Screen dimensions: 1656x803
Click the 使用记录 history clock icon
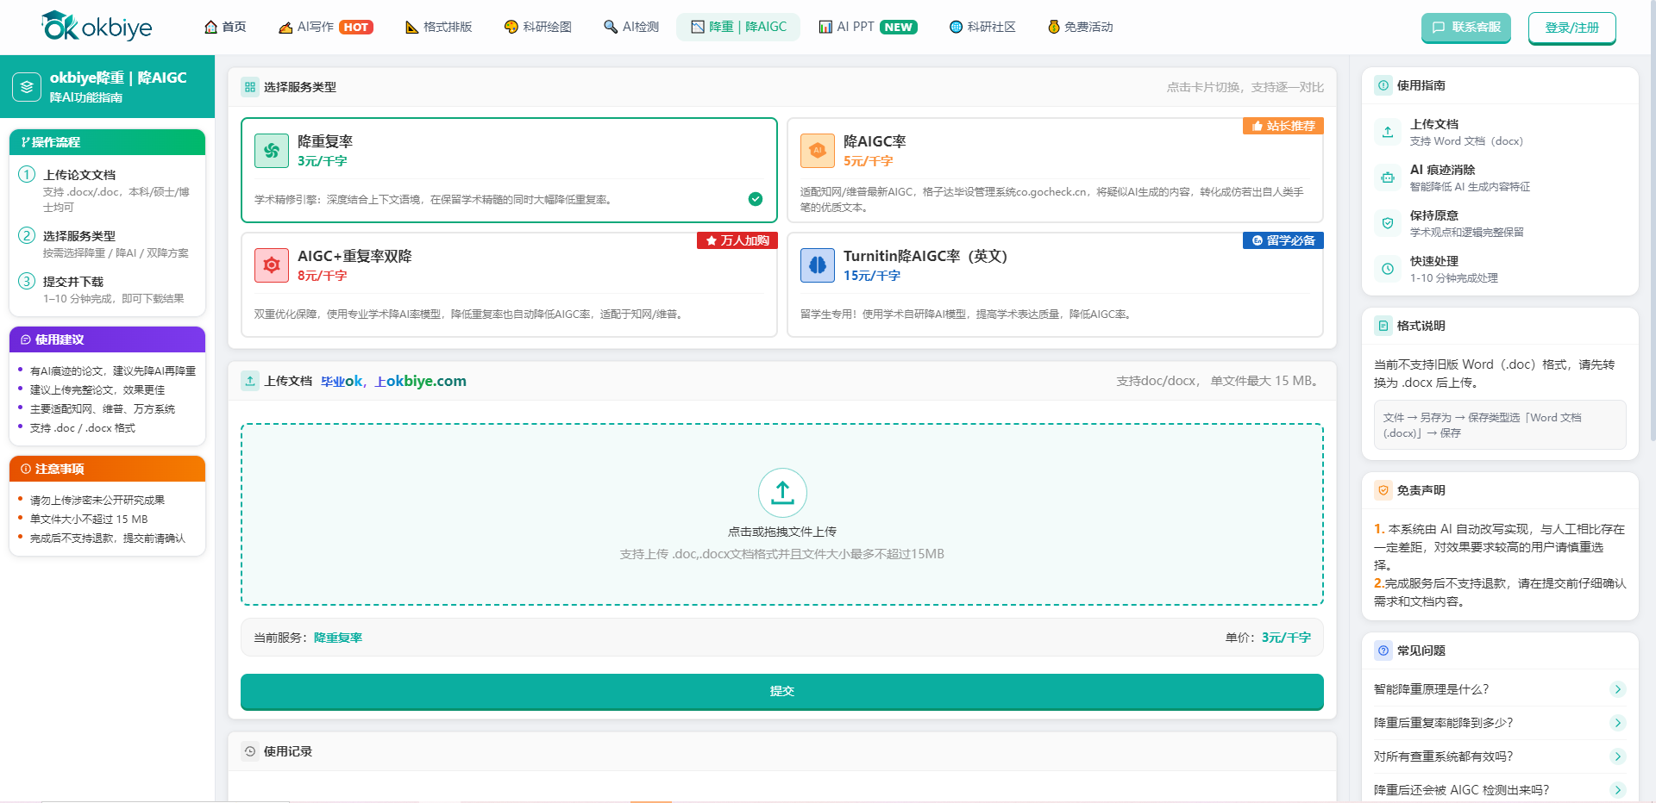coord(250,751)
